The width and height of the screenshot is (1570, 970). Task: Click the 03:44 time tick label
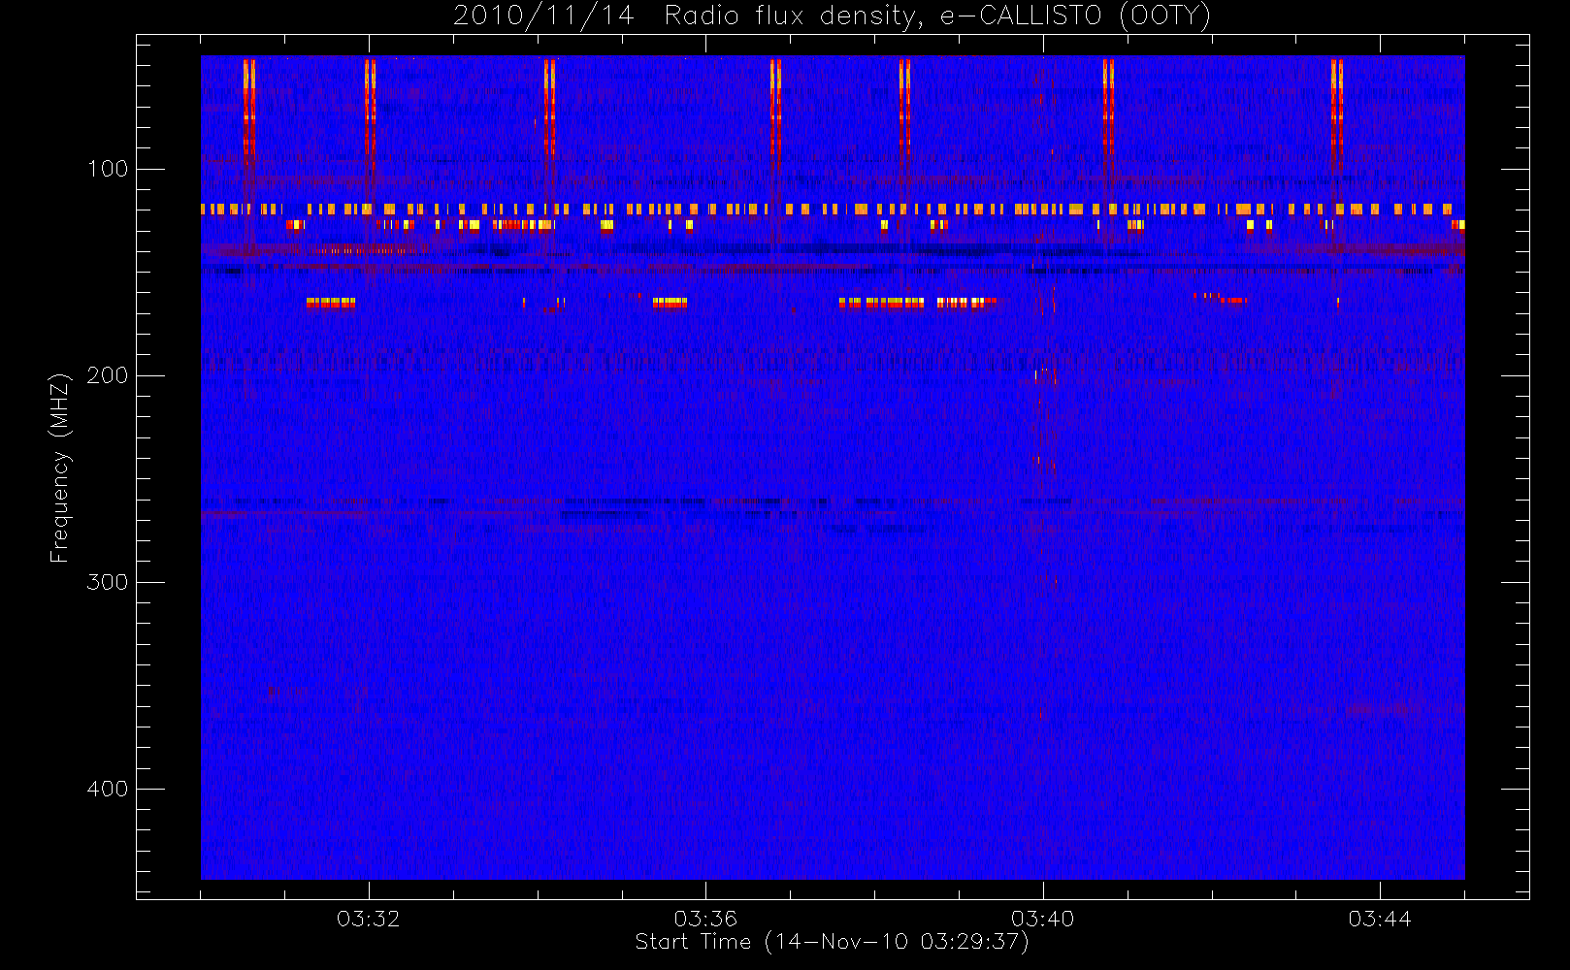pos(1380,919)
